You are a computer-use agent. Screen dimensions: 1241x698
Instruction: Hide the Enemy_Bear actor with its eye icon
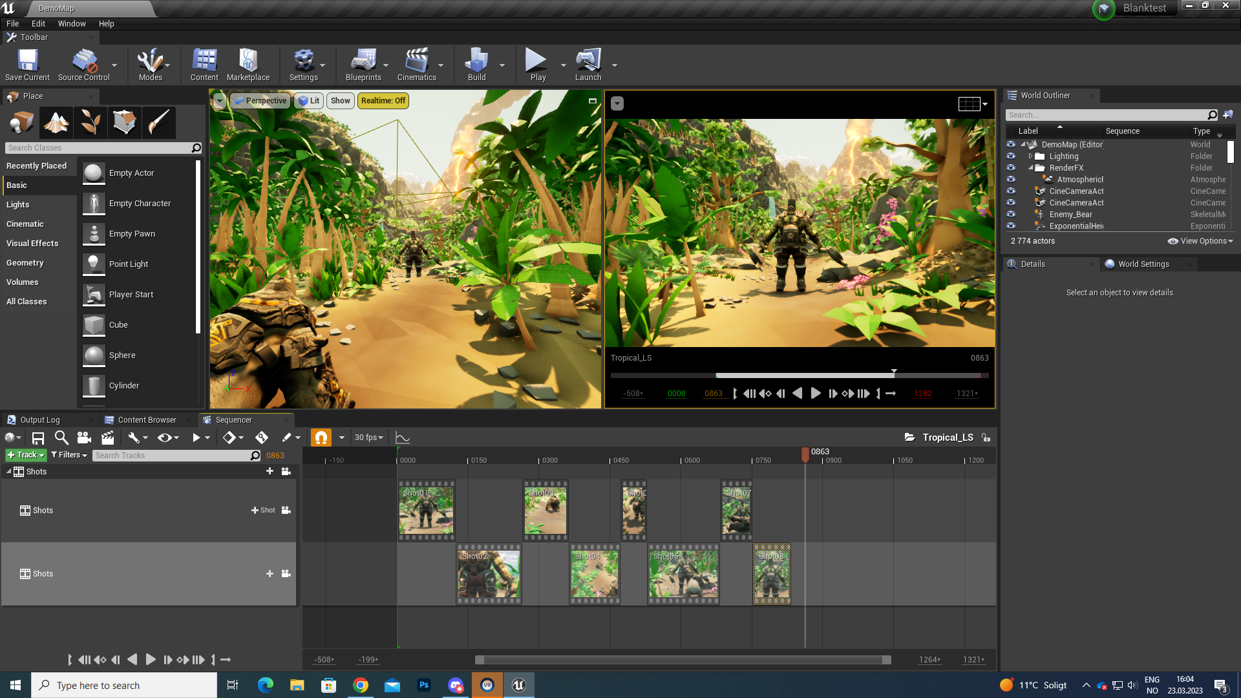click(x=1011, y=214)
